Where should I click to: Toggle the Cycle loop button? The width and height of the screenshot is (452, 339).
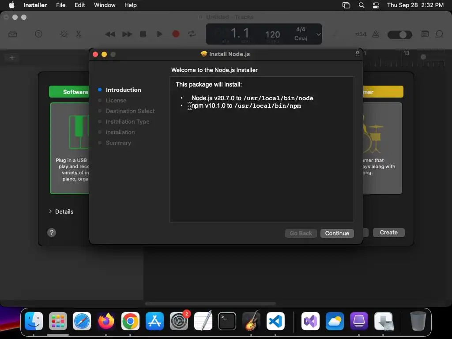pos(192,34)
